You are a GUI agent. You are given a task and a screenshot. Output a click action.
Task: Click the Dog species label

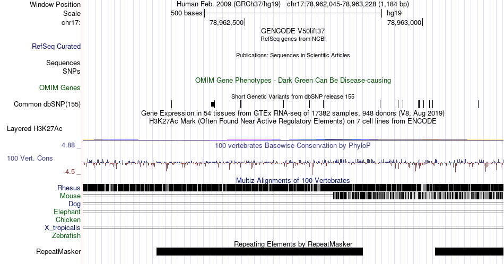74,204
